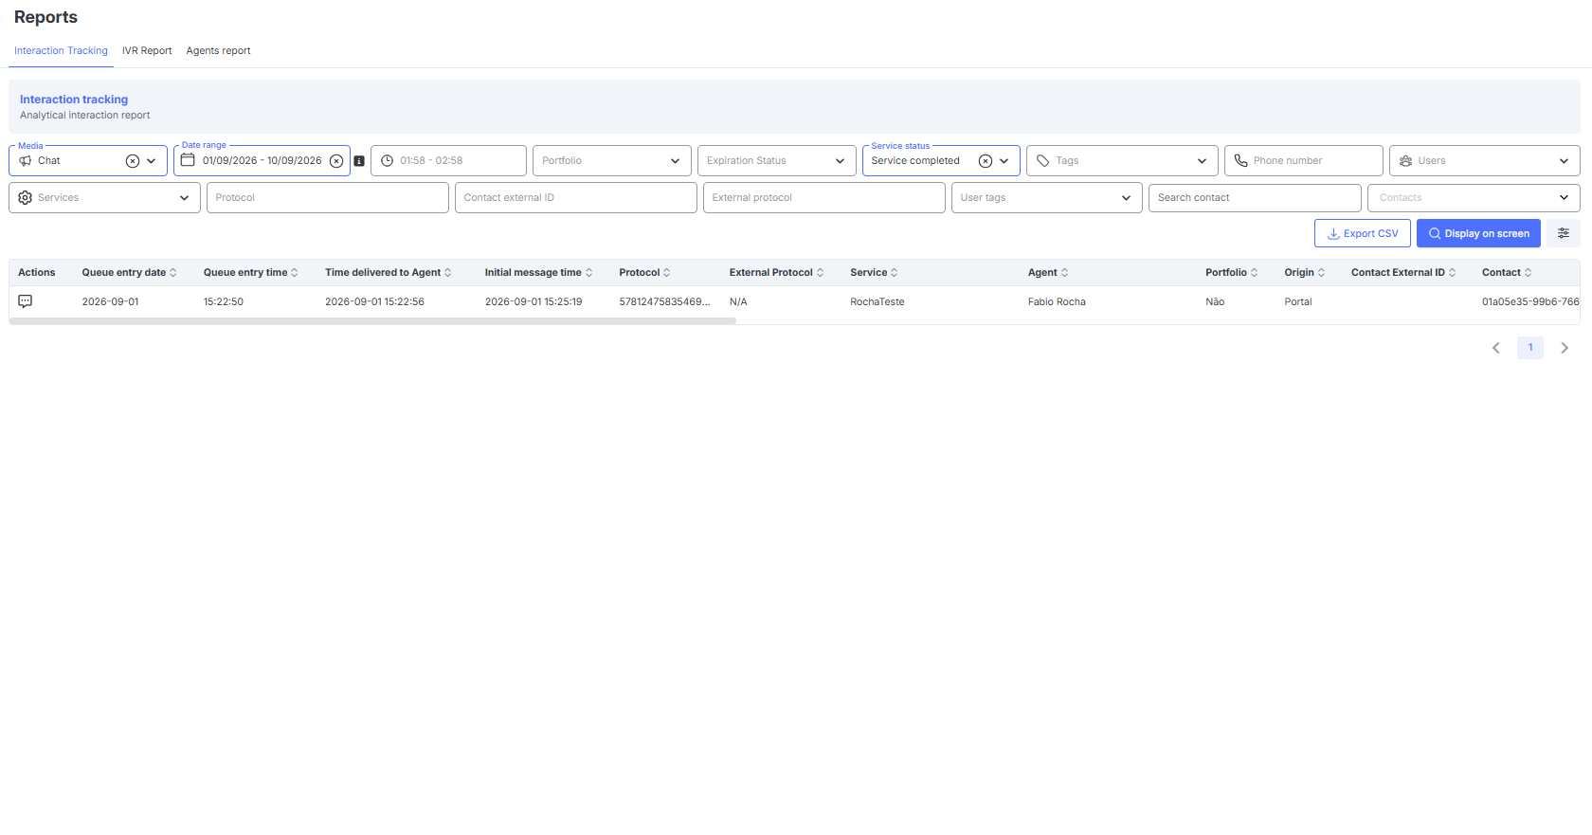Image resolution: width=1592 pixels, height=835 pixels.
Task: Clear the Chat media selection
Action: [x=133, y=161]
